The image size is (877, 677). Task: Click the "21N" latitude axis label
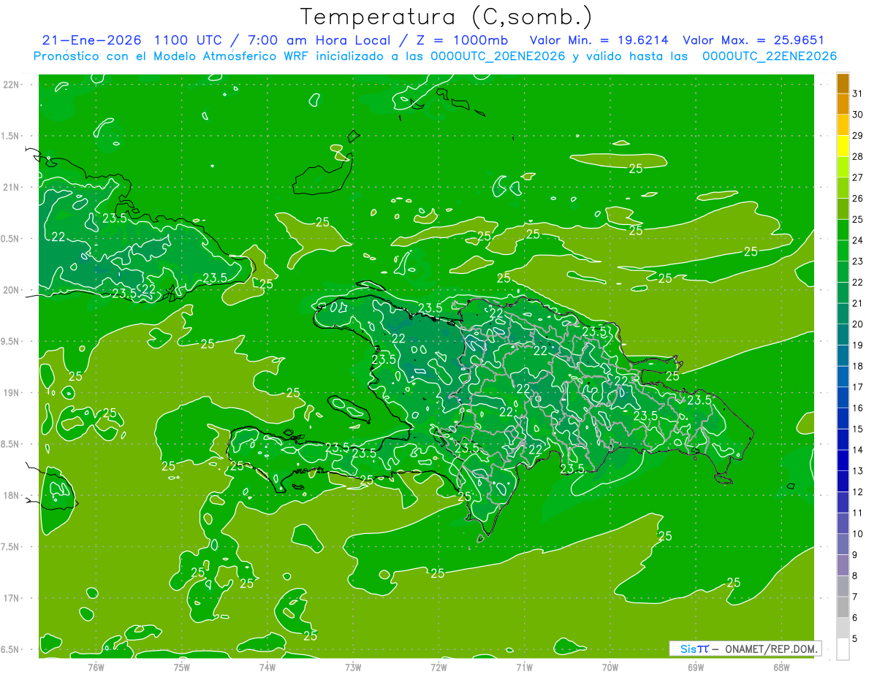click(x=10, y=187)
